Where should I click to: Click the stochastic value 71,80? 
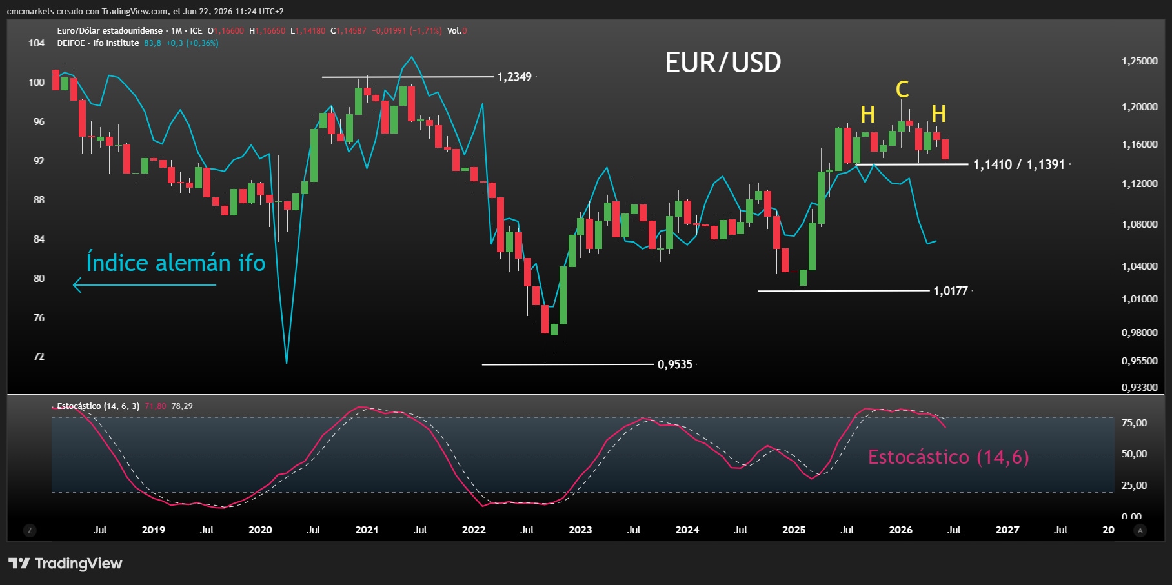click(x=156, y=406)
